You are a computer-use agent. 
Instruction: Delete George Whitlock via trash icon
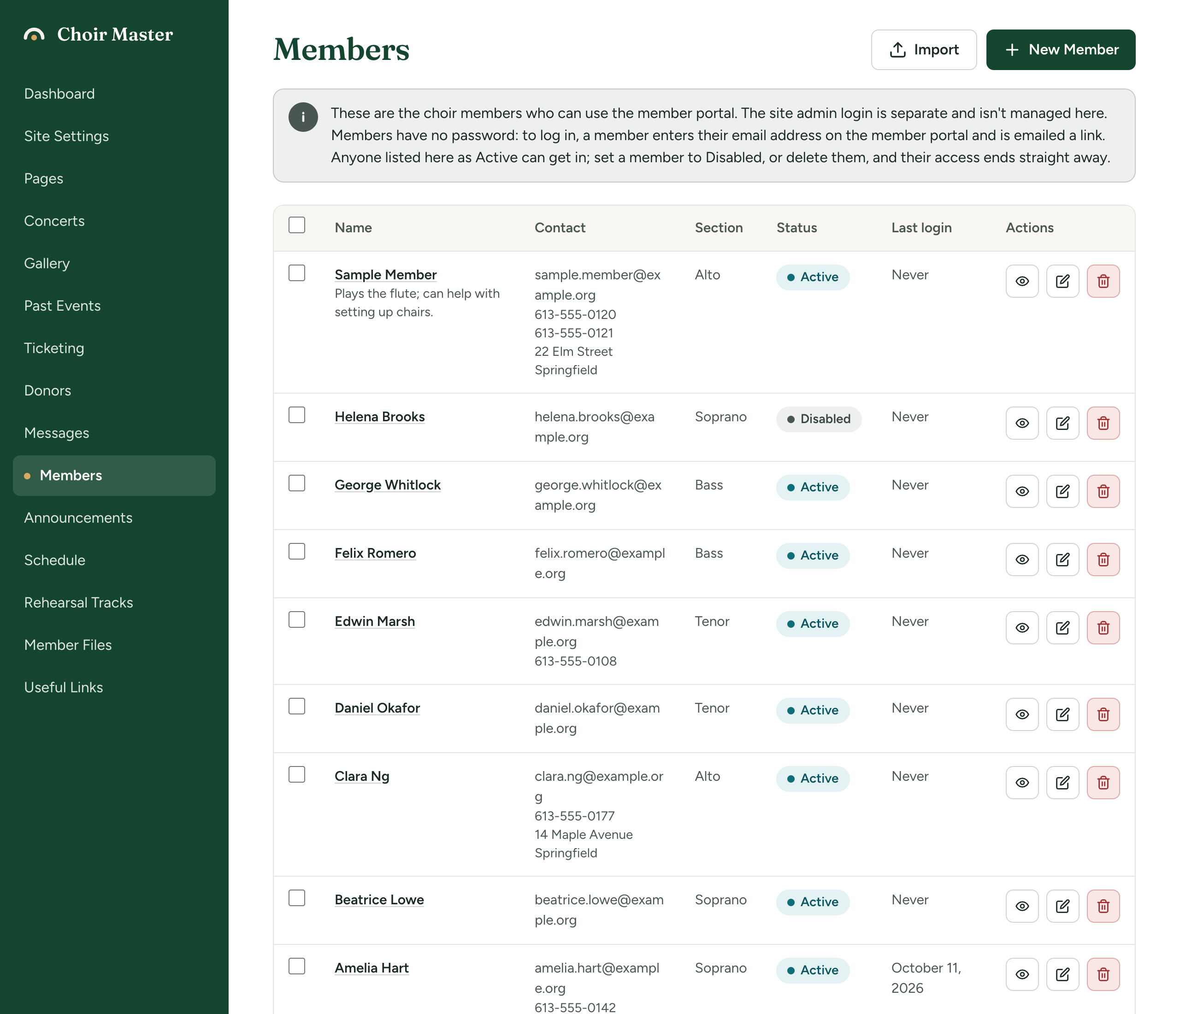click(x=1103, y=491)
